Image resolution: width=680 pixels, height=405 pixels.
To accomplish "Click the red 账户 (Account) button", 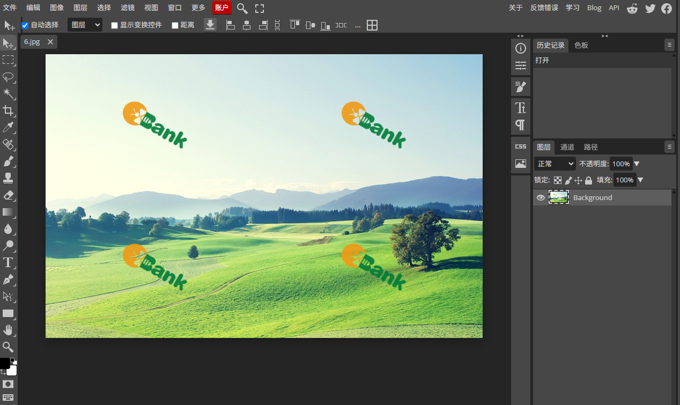I will pos(222,8).
